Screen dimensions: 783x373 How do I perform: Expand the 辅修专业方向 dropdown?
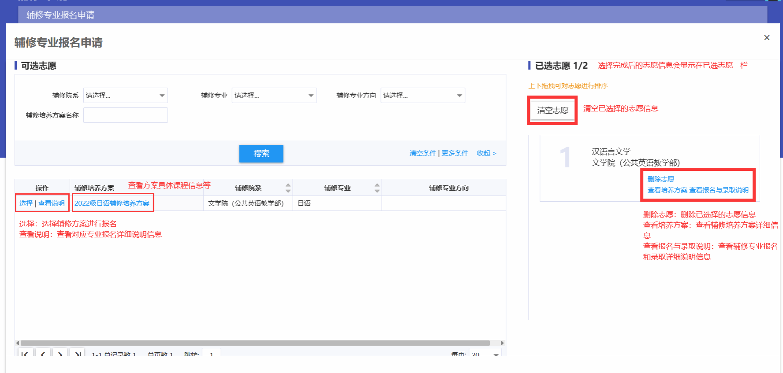coord(422,96)
